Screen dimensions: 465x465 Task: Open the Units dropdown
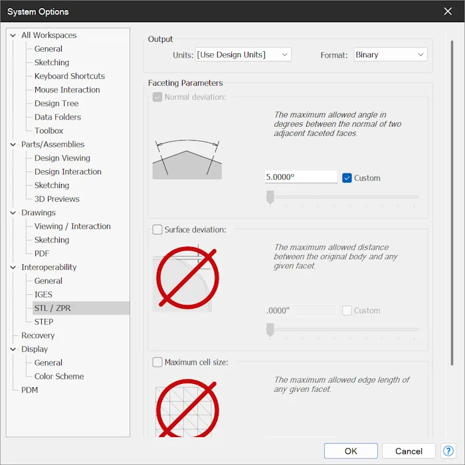(x=243, y=54)
